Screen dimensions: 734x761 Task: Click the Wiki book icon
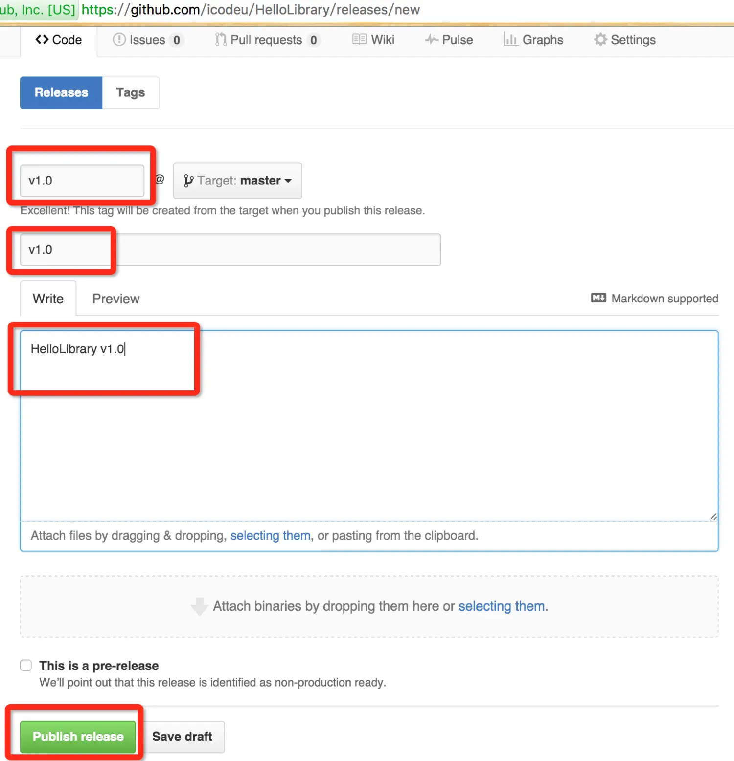(359, 40)
